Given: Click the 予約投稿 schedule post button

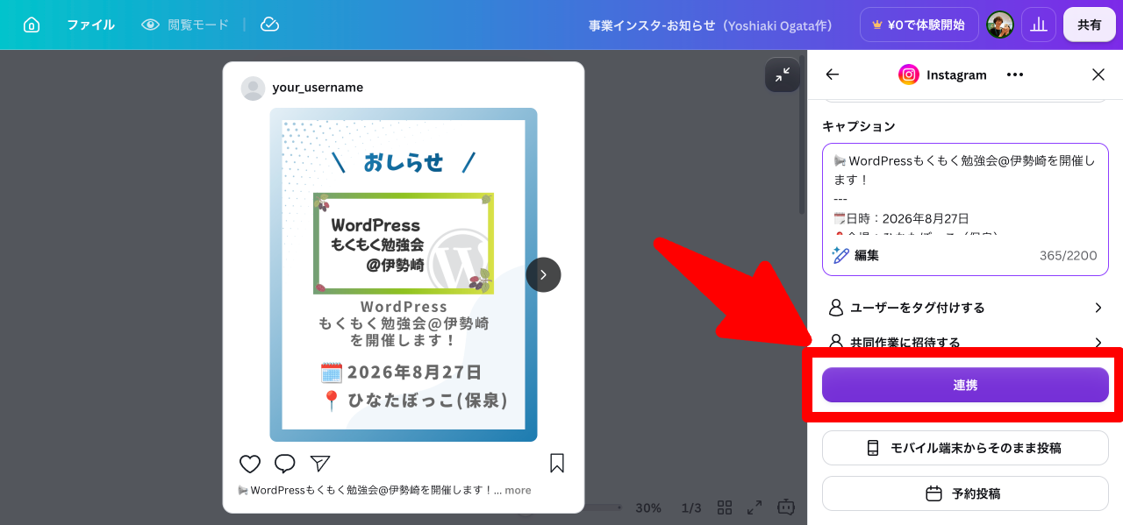Looking at the screenshot, I should point(965,493).
